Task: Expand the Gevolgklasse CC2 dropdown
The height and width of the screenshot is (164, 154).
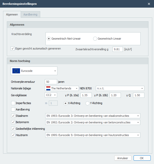Action: click(x=51, y=95)
